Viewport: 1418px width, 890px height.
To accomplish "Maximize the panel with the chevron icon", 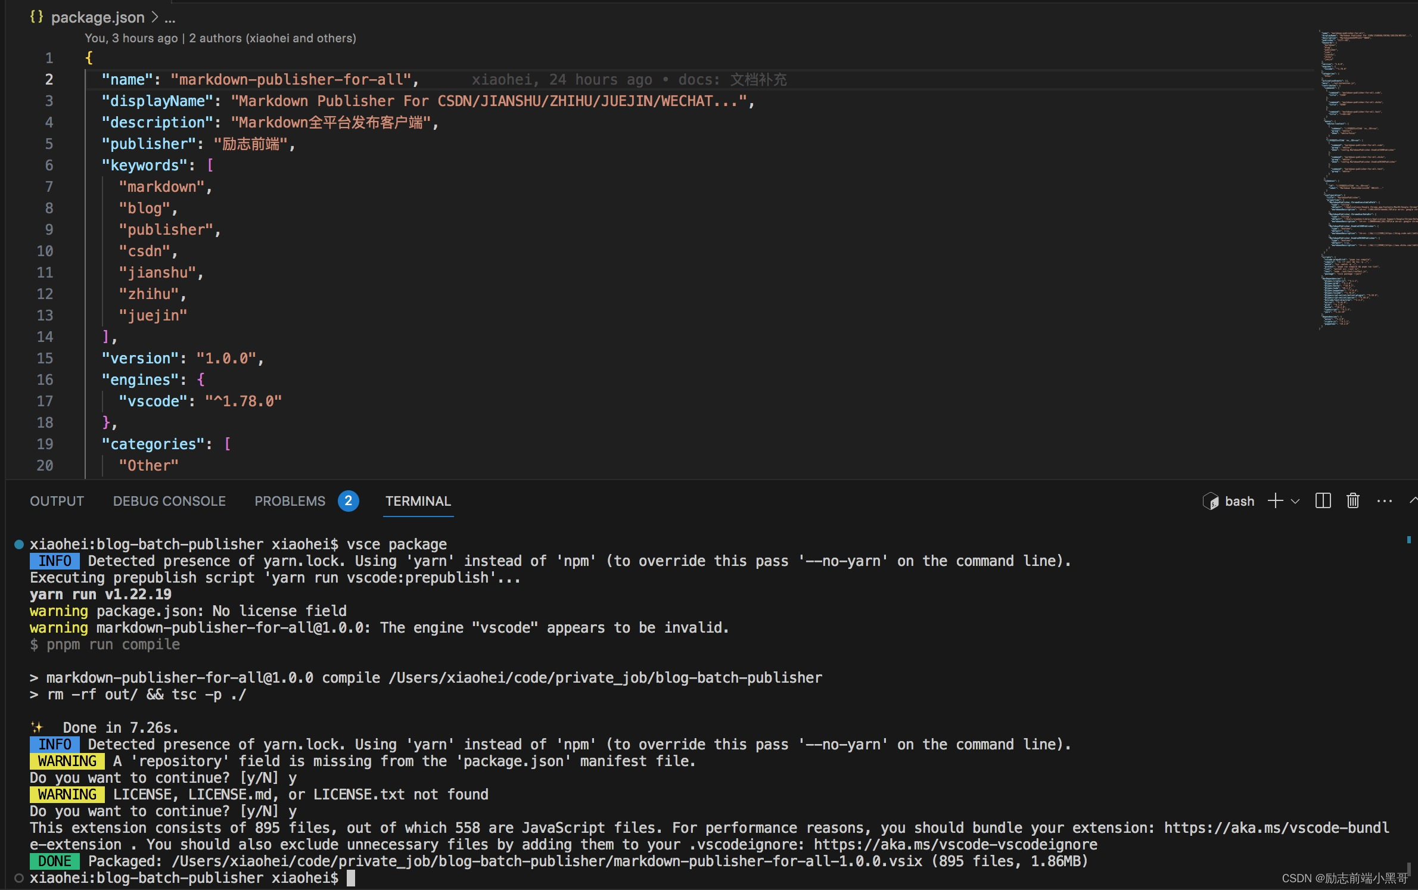I will [1413, 501].
